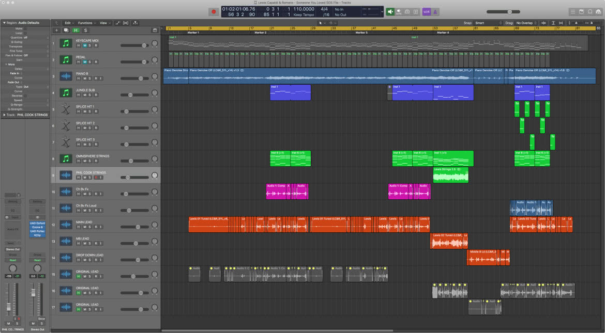Click the tempo value 110.0000
The image size is (605, 333).
(x=304, y=9)
